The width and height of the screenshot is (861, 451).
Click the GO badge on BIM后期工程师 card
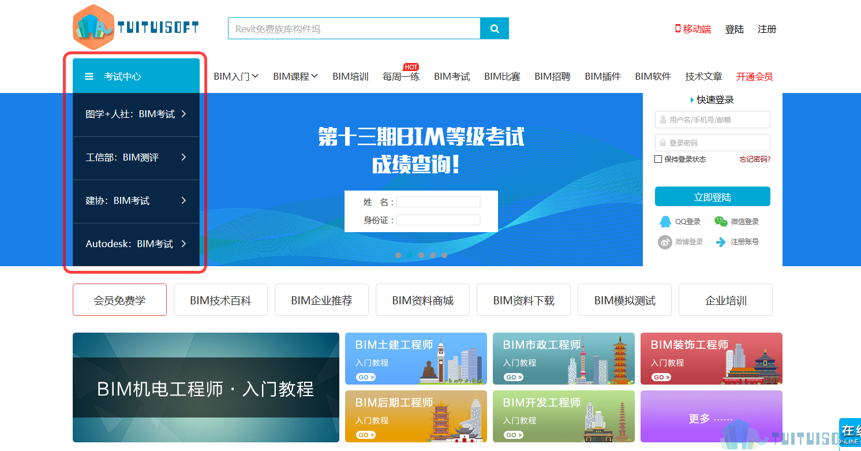point(366,435)
